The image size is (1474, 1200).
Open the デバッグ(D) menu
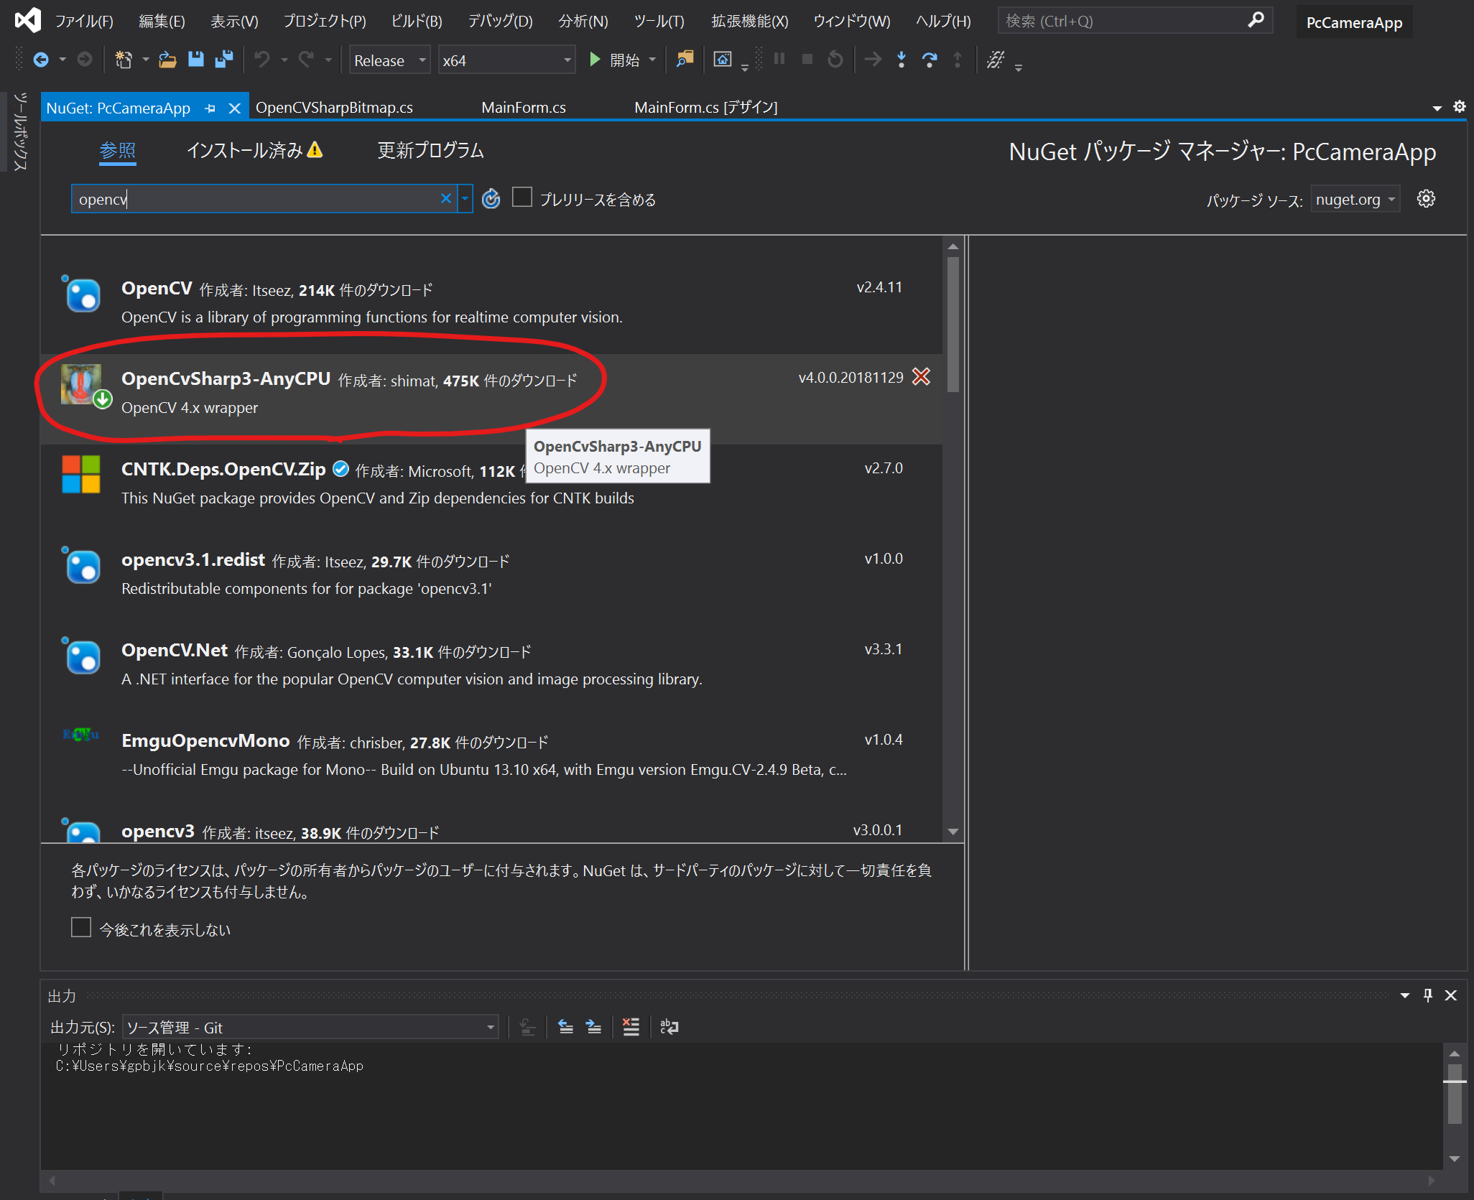500,21
